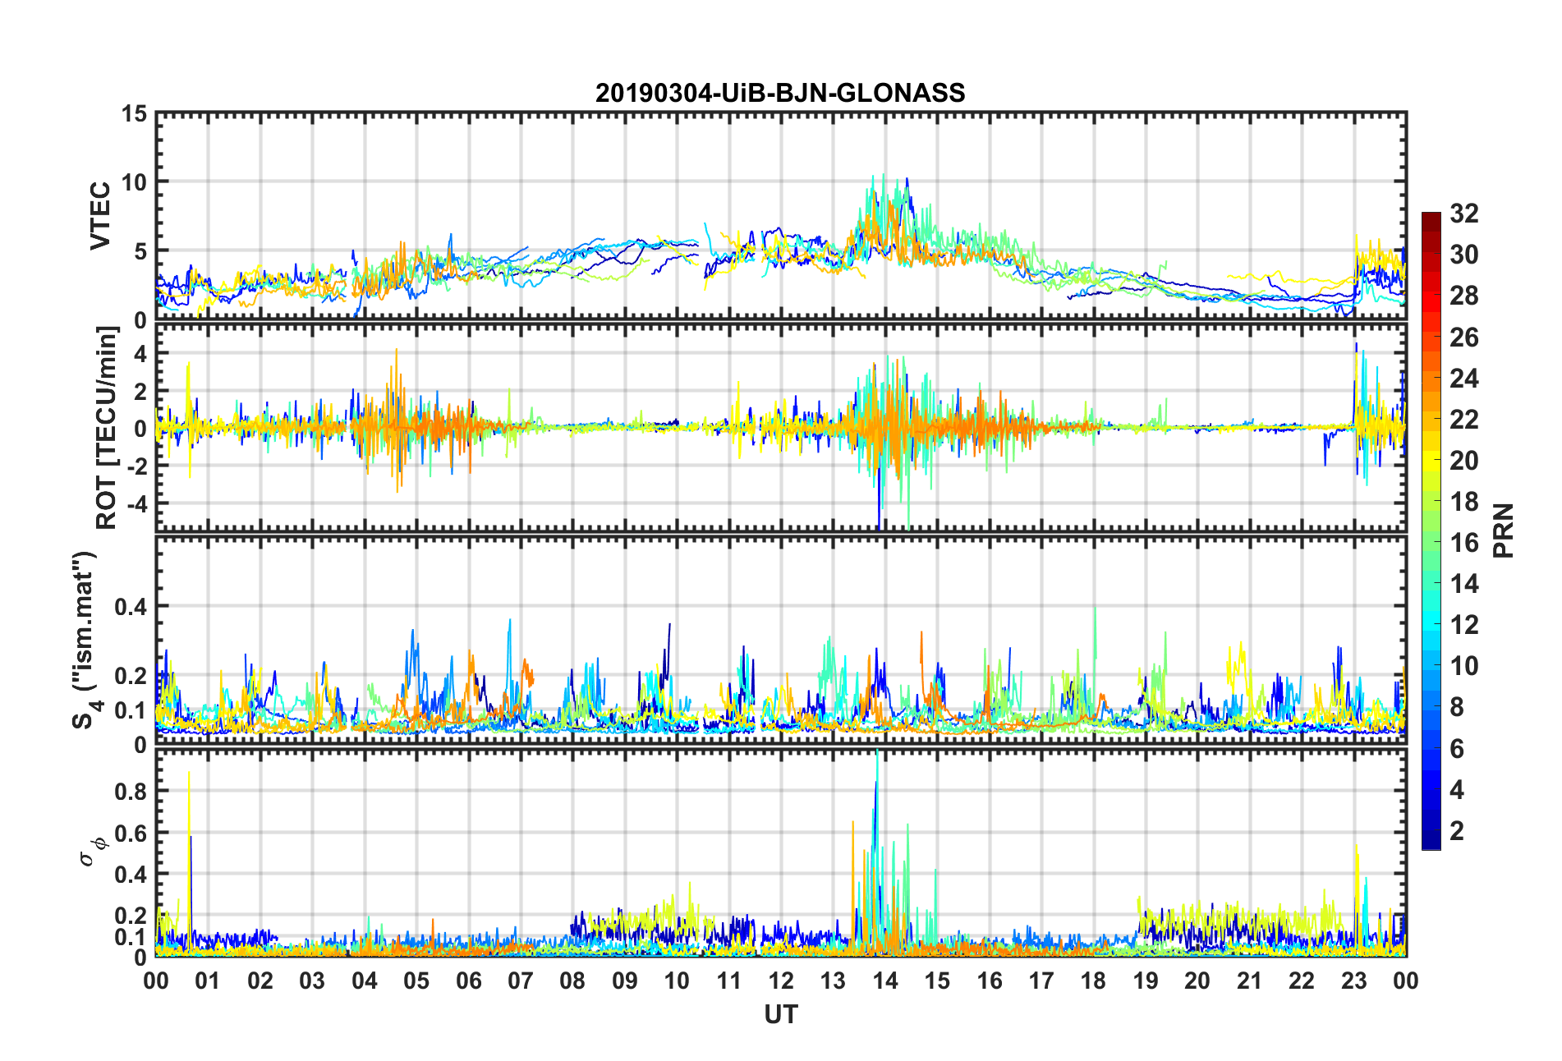
Task: Click x-axis tick label 07
Action: click(x=521, y=981)
